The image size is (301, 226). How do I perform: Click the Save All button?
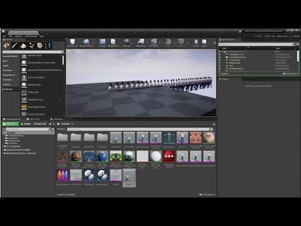pos(40,124)
